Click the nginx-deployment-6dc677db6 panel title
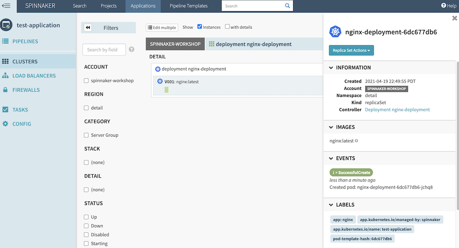This screenshot has width=459, height=248. [x=391, y=32]
